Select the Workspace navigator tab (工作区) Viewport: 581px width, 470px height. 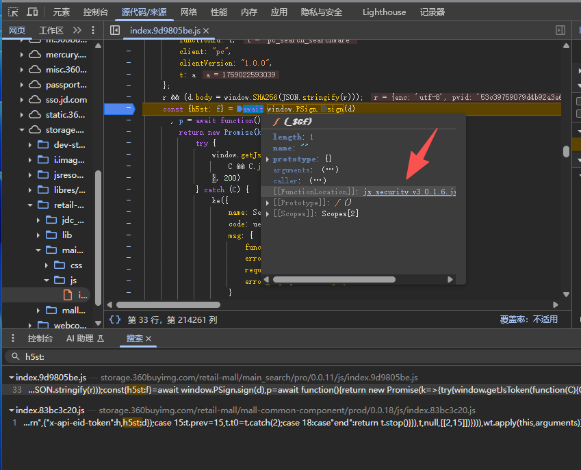click(x=51, y=30)
